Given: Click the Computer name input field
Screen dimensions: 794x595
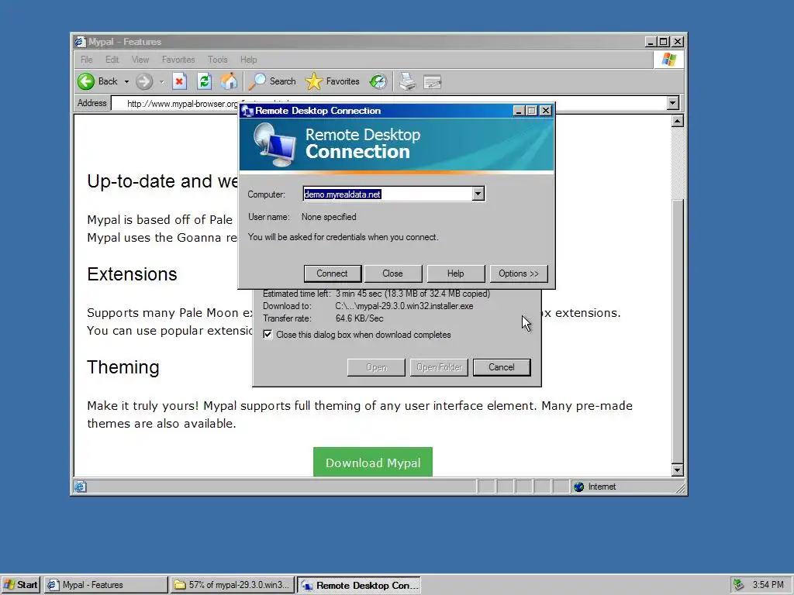Looking at the screenshot, I should click(388, 194).
